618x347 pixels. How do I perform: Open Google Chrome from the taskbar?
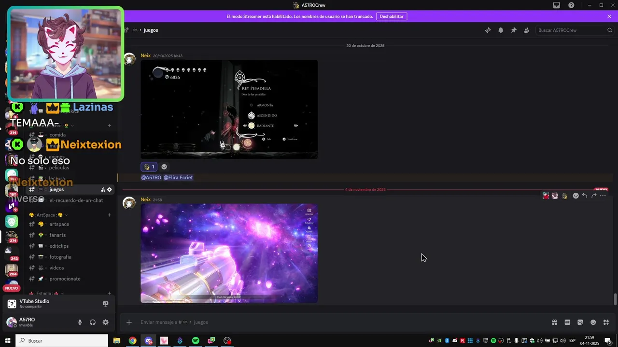[x=132, y=341]
